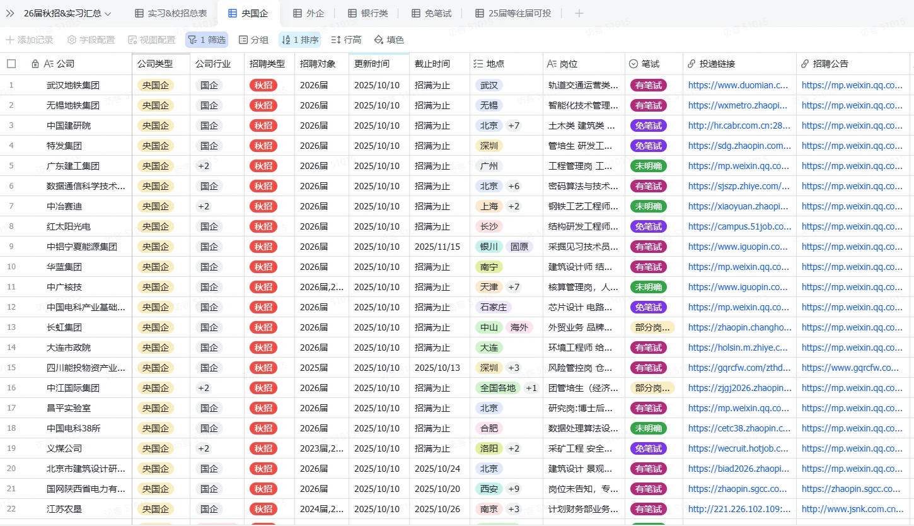The height and width of the screenshot is (526, 914).
Task: Open the wecruit.hotjob link for 义煤公司
Action: 738,448
